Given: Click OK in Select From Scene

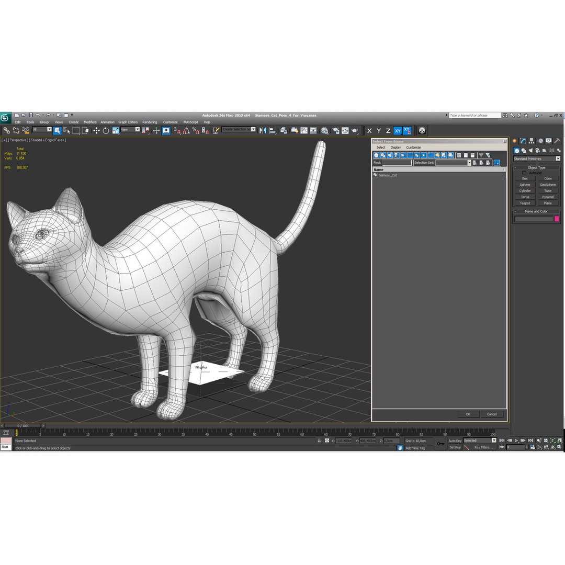Looking at the screenshot, I should click(x=468, y=414).
